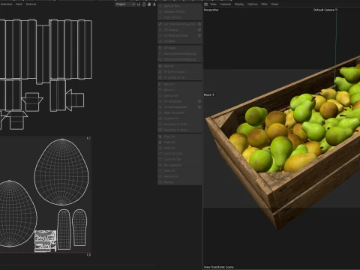Select Cycle UV CW
Viewport: 360px width, 270px height.
[x=179, y=160]
